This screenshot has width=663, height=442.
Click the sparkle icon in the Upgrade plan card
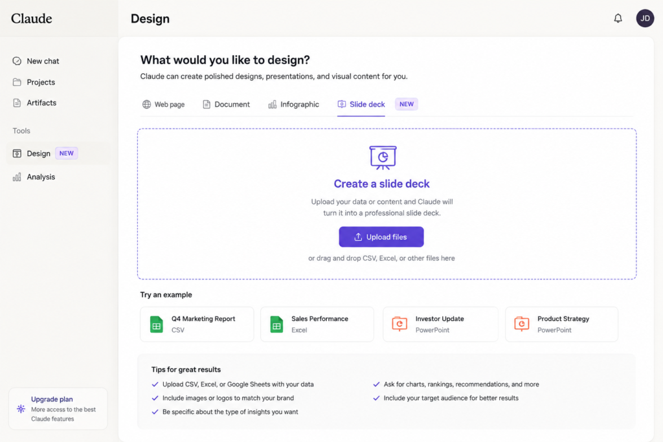(21, 408)
